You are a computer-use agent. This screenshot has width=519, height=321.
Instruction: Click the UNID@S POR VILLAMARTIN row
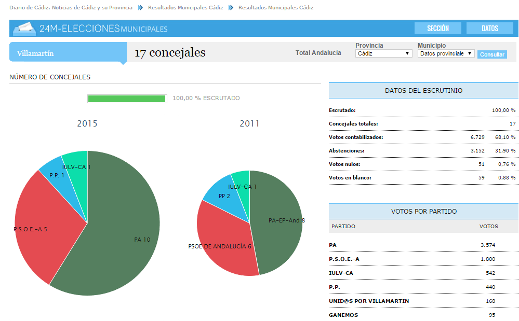tap(423, 301)
